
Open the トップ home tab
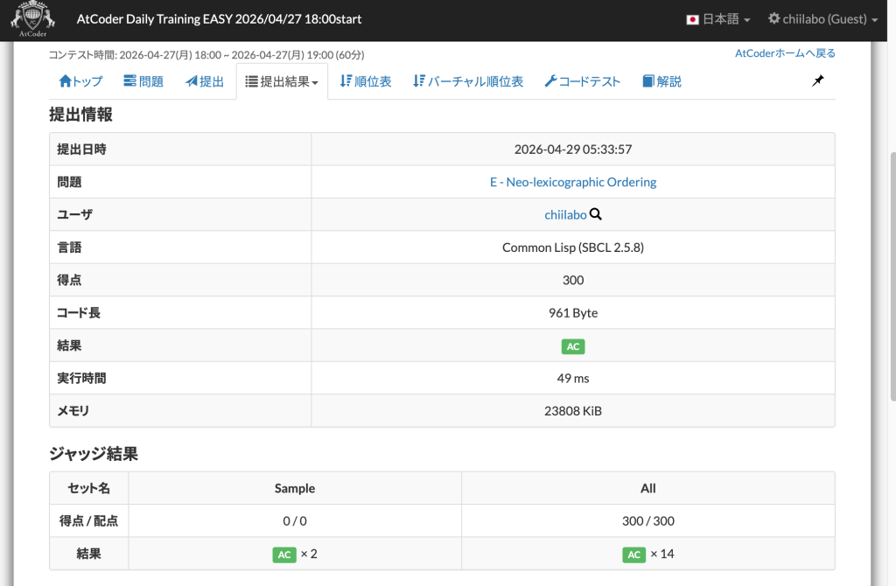pyautogui.click(x=80, y=81)
